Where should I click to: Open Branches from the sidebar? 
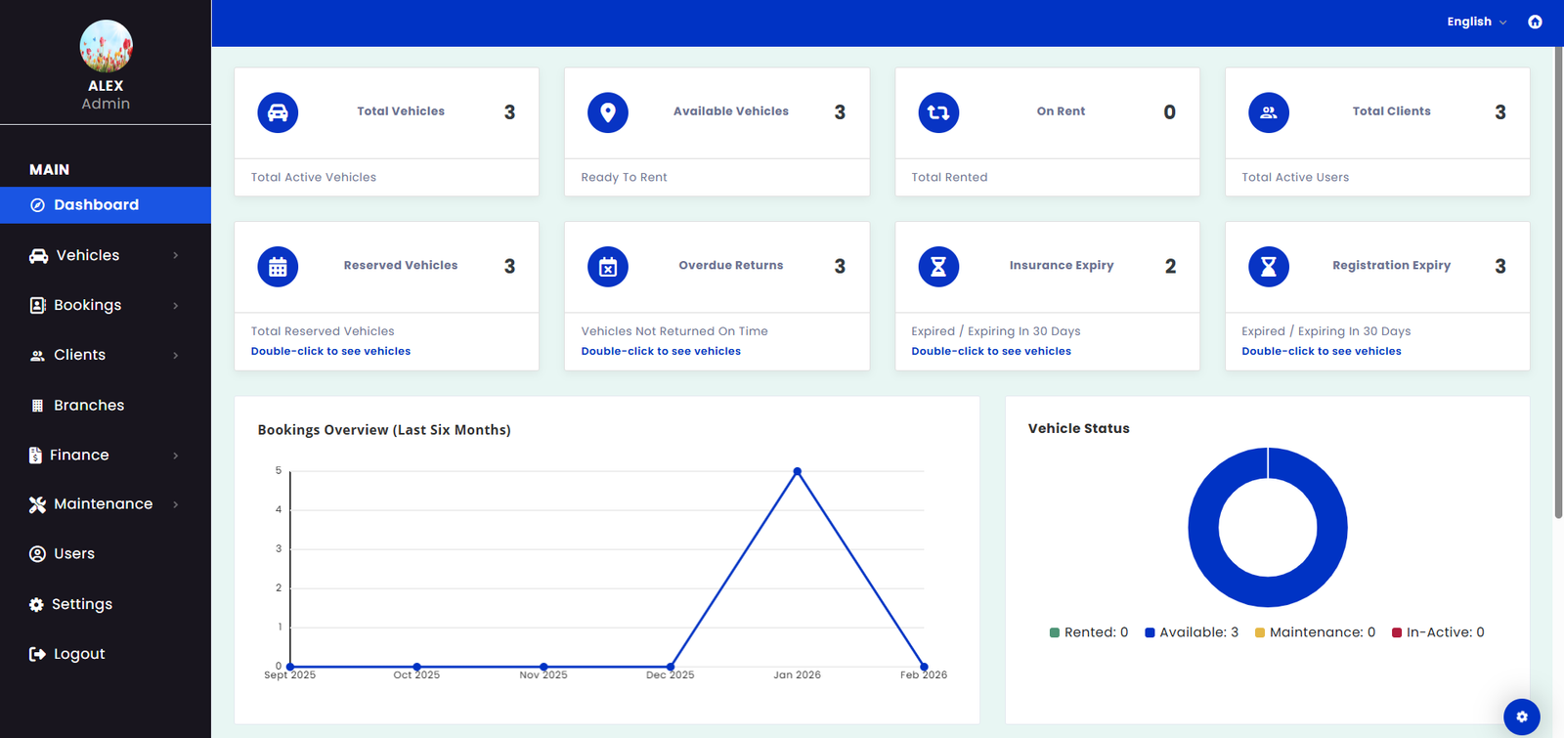(88, 405)
